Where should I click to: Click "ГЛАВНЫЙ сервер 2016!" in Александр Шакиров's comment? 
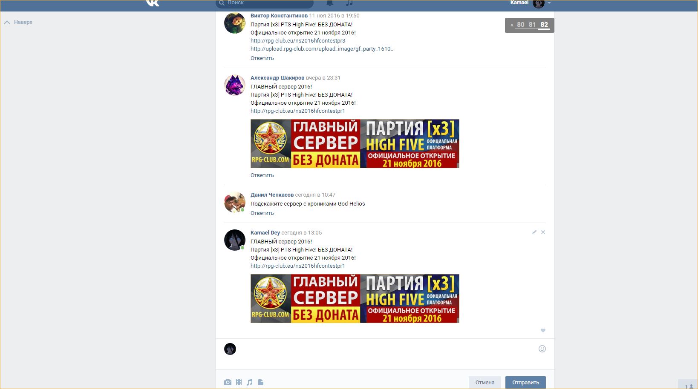[281, 87]
